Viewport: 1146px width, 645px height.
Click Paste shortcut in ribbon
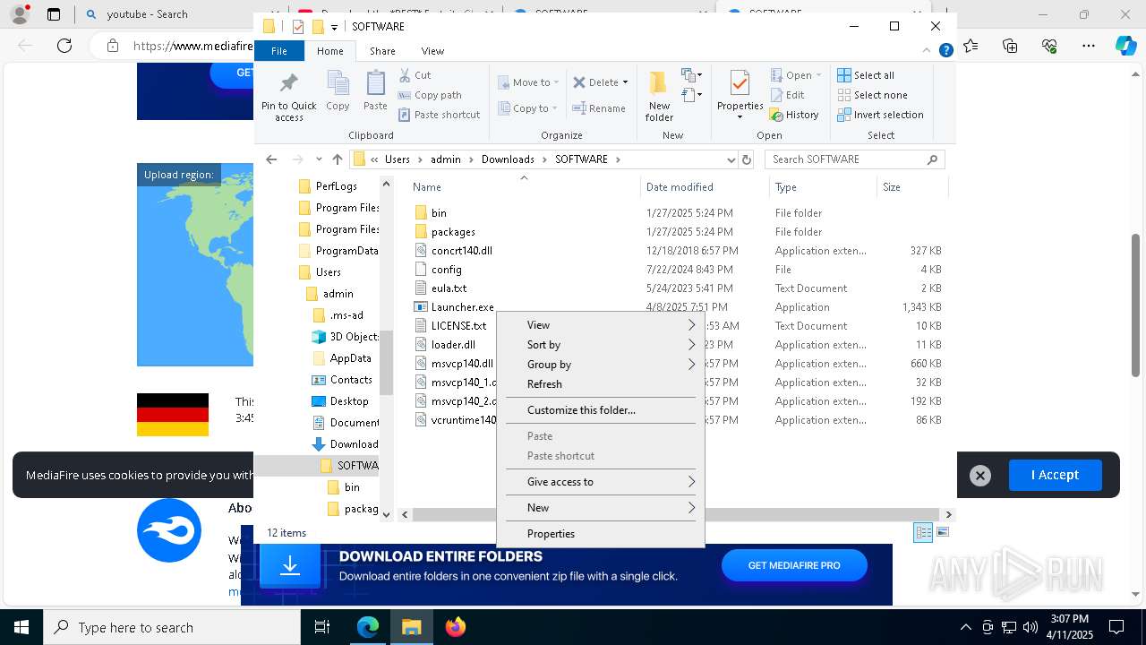click(439, 115)
